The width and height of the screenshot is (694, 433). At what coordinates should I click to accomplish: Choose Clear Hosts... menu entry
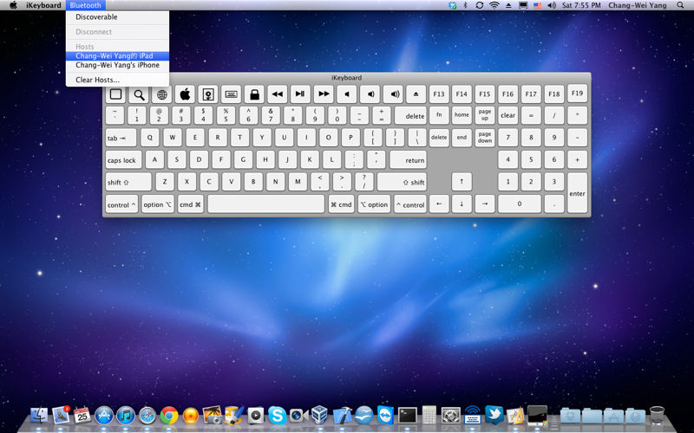(117, 80)
